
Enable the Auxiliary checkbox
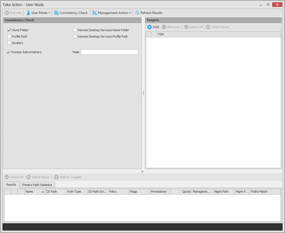pos(9,43)
